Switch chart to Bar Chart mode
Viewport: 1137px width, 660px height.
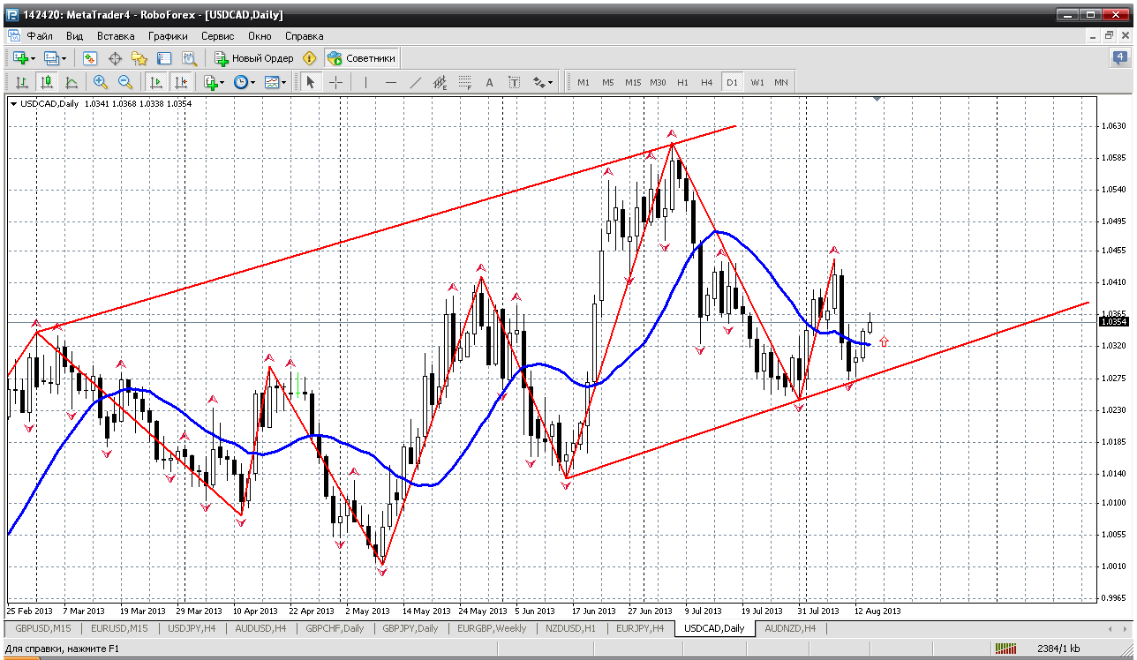[21, 82]
